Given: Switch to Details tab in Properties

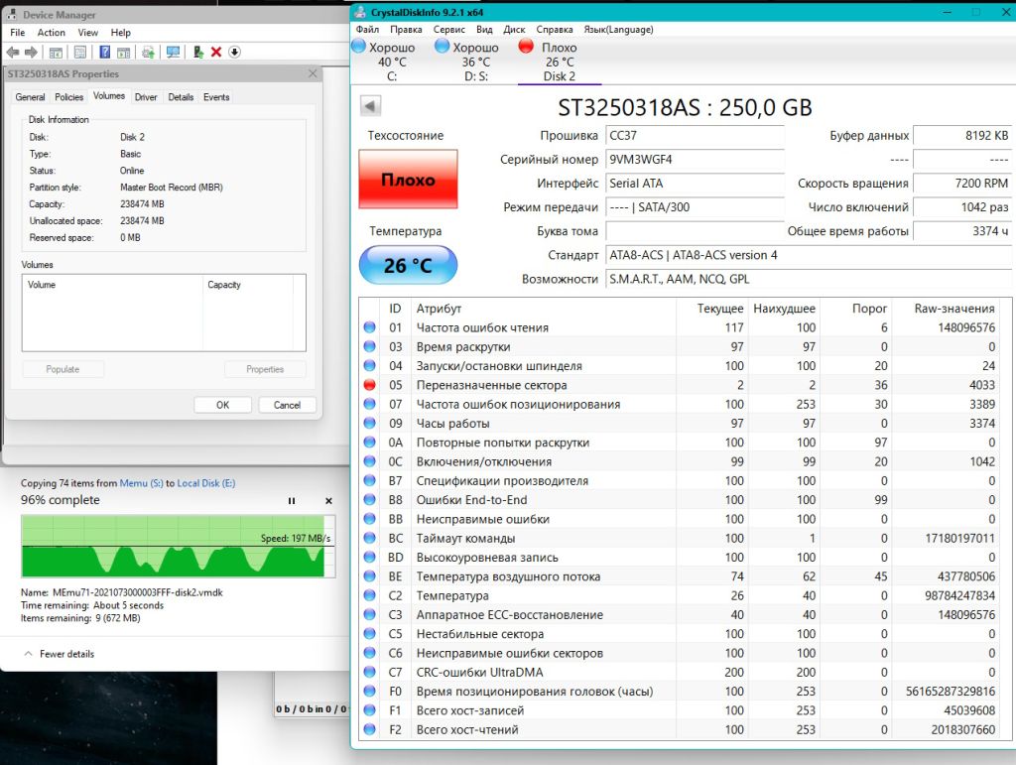Looking at the screenshot, I should click(x=181, y=97).
